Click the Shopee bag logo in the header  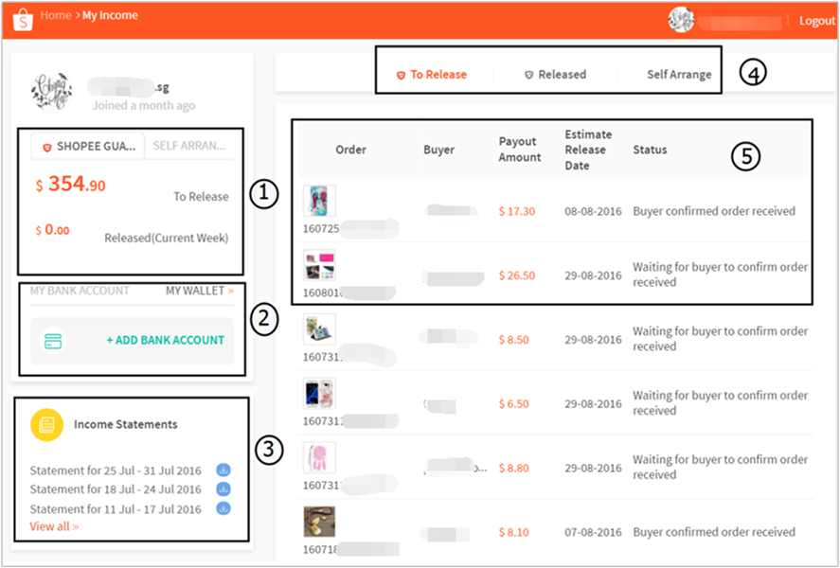pos(21,16)
